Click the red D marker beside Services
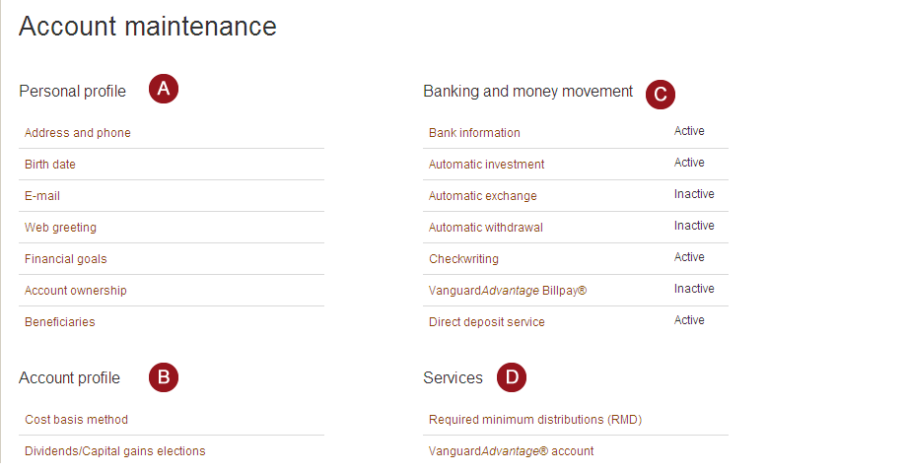Image resolution: width=907 pixels, height=473 pixels. click(x=512, y=377)
